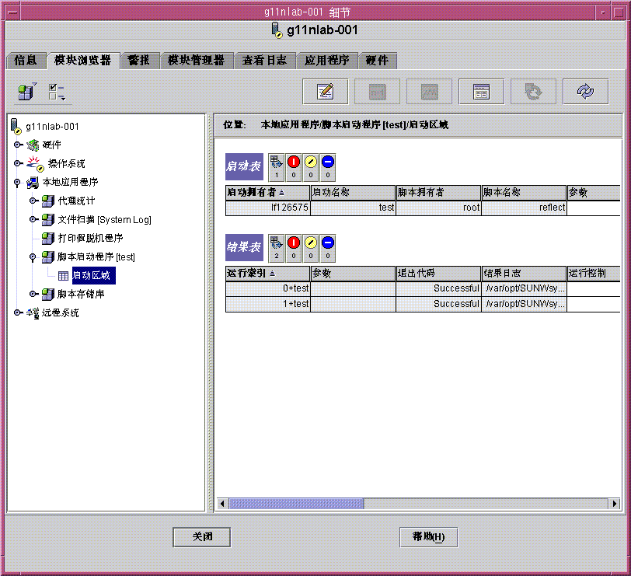Expand the 操作系统 tree node
Image resolution: width=631 pixels, height=576 pixels.
point(17,163)
